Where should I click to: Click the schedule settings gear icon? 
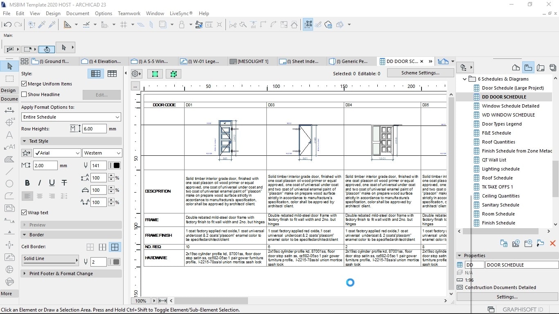(x=135, y=74)
